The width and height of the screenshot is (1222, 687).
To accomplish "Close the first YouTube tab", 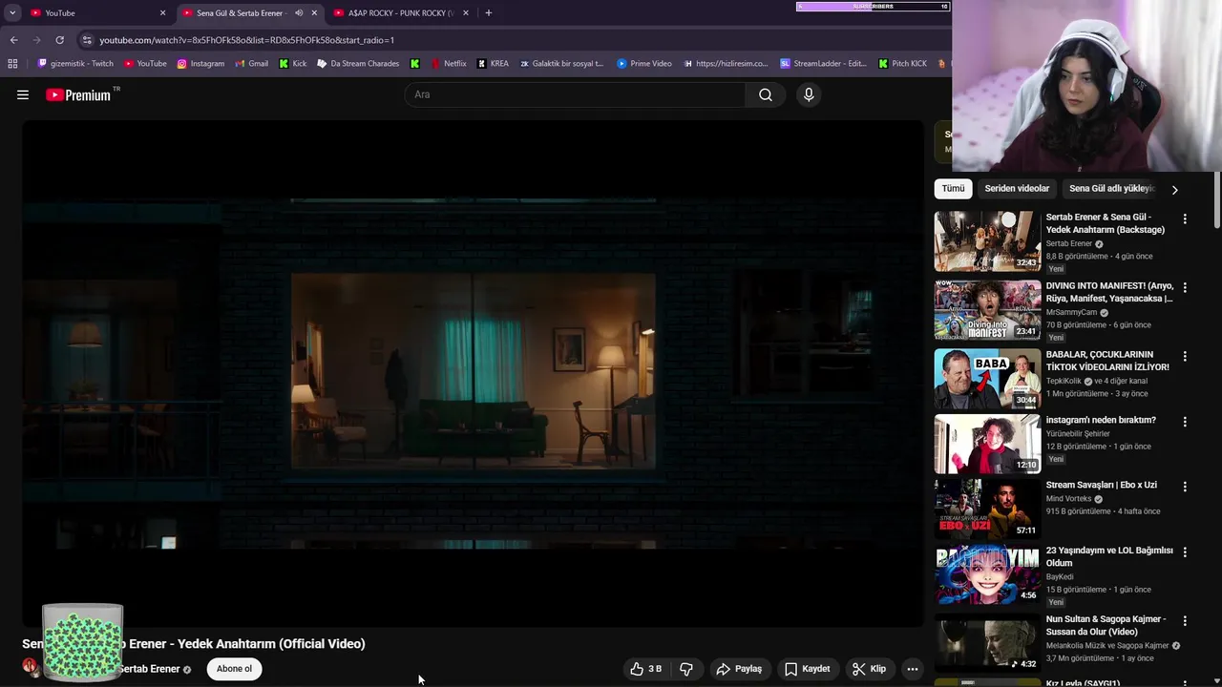I will (162, 12).
